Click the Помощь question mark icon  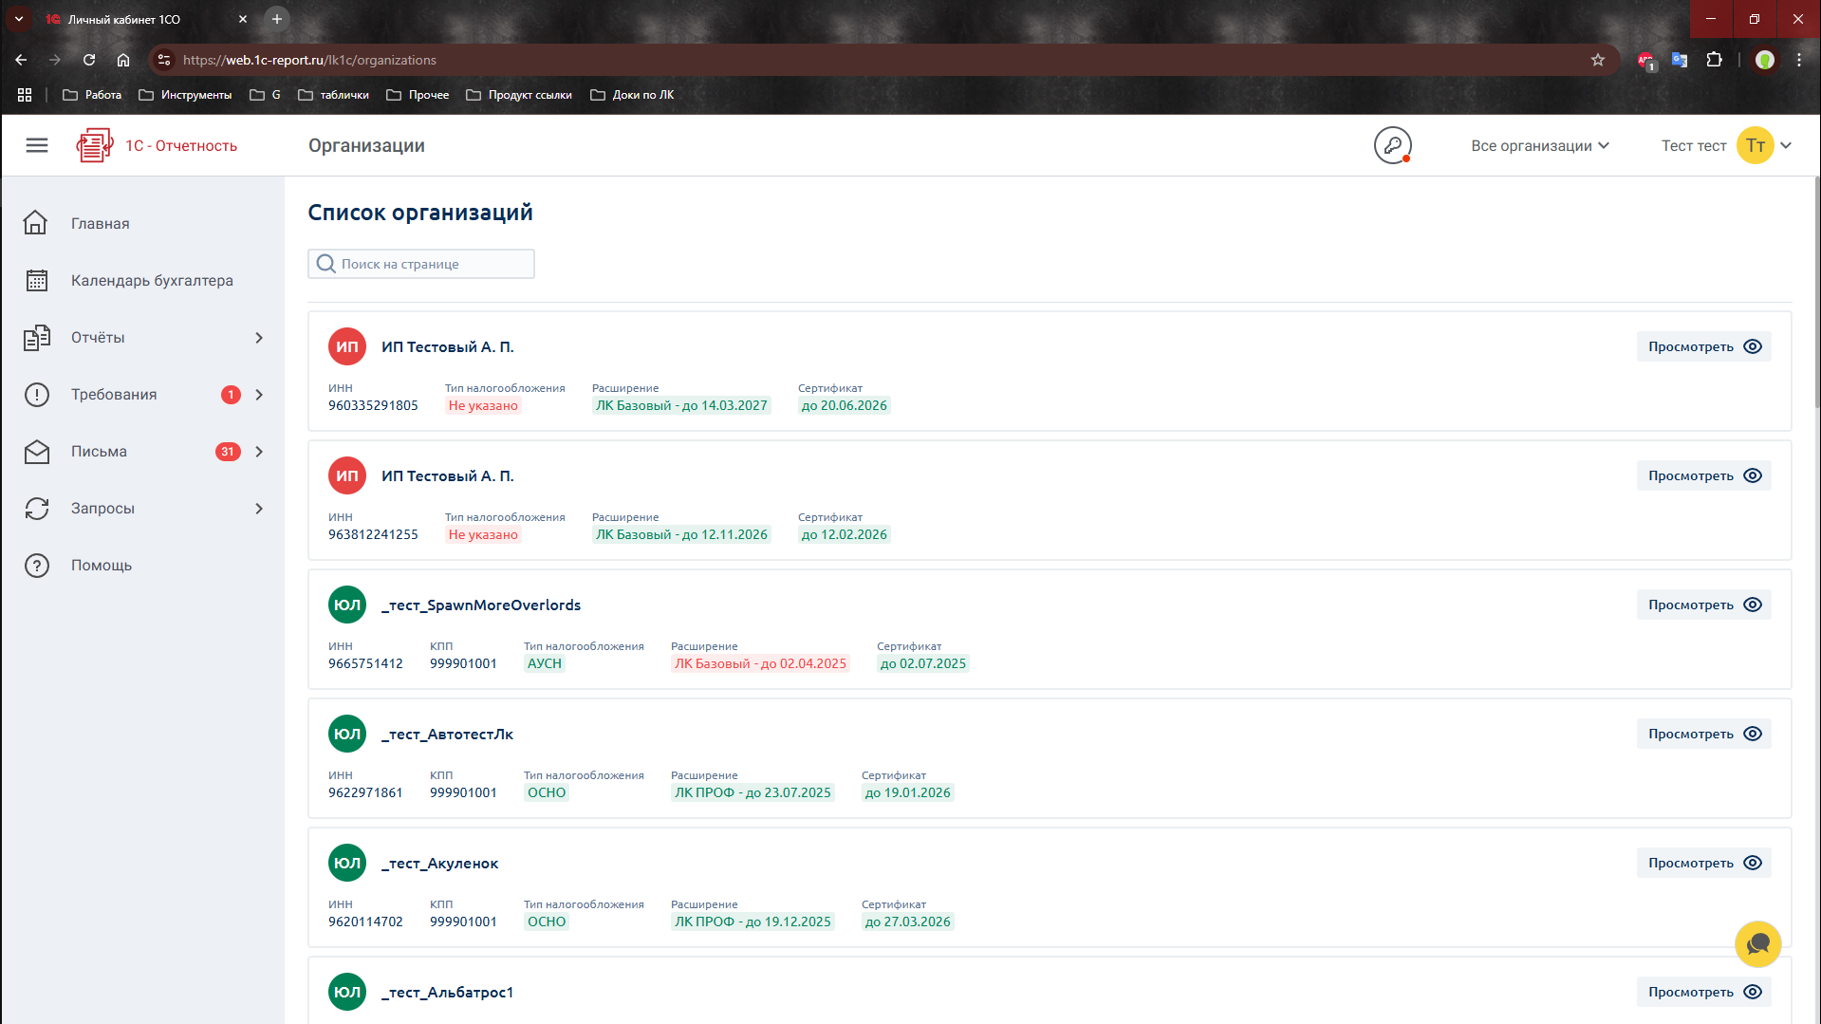tap(36, 566)
